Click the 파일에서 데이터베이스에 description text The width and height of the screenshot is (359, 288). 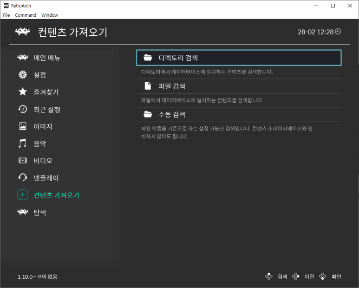tap(202, 100)
